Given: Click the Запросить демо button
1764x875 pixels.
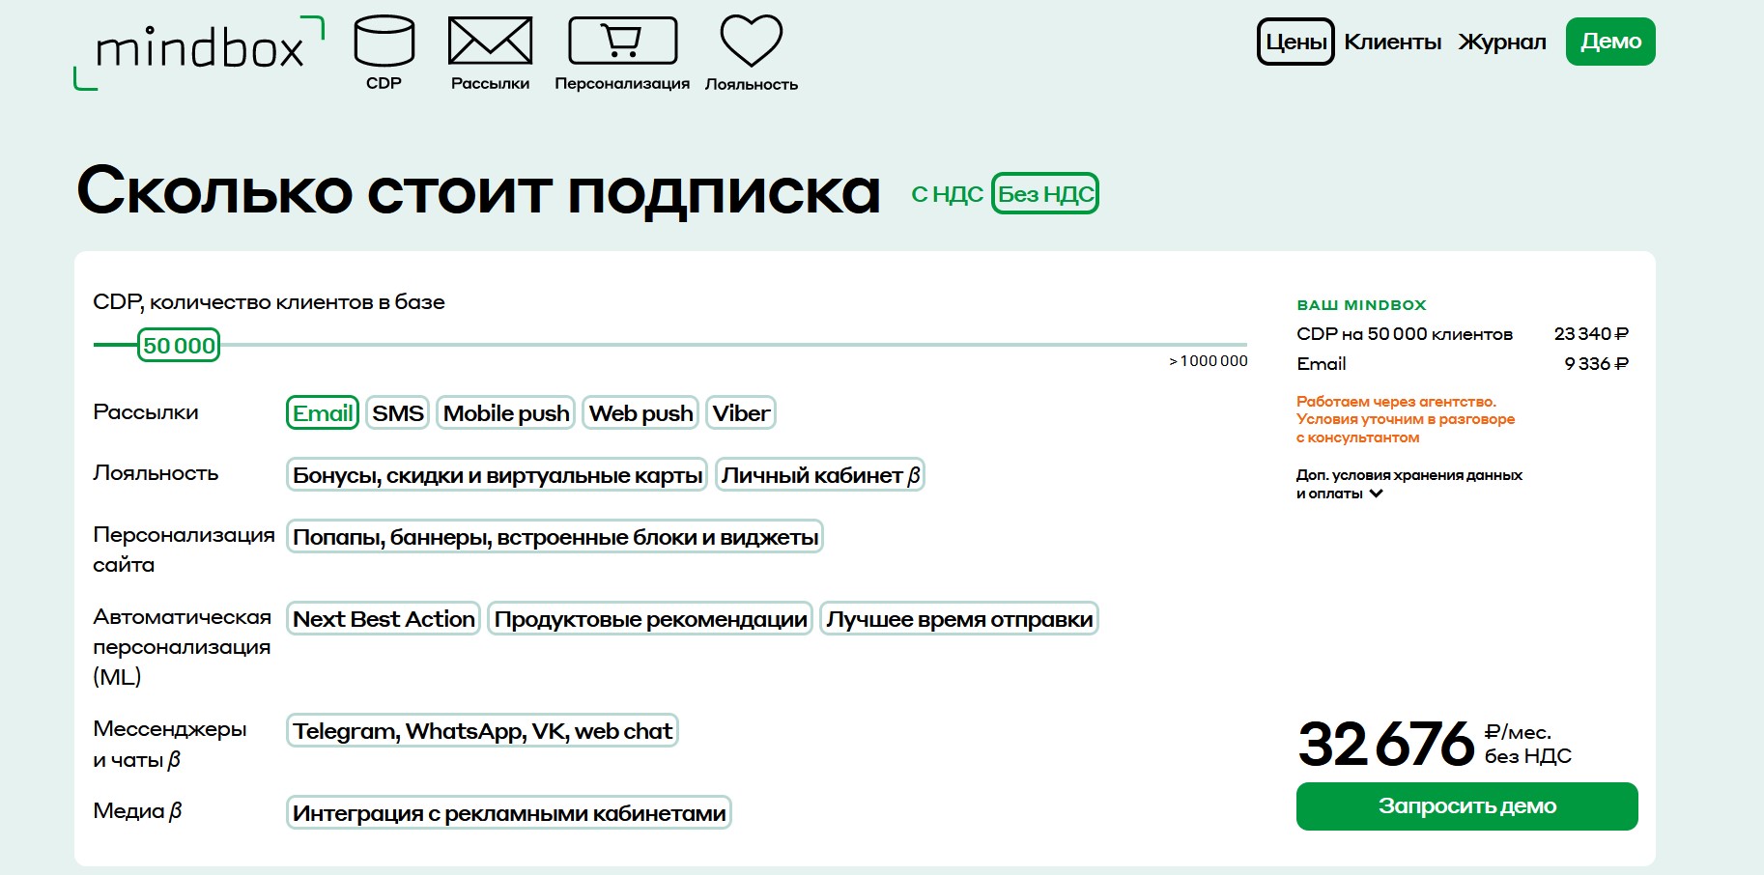Looking at the screenshot, I should [x=1466, y=806].
